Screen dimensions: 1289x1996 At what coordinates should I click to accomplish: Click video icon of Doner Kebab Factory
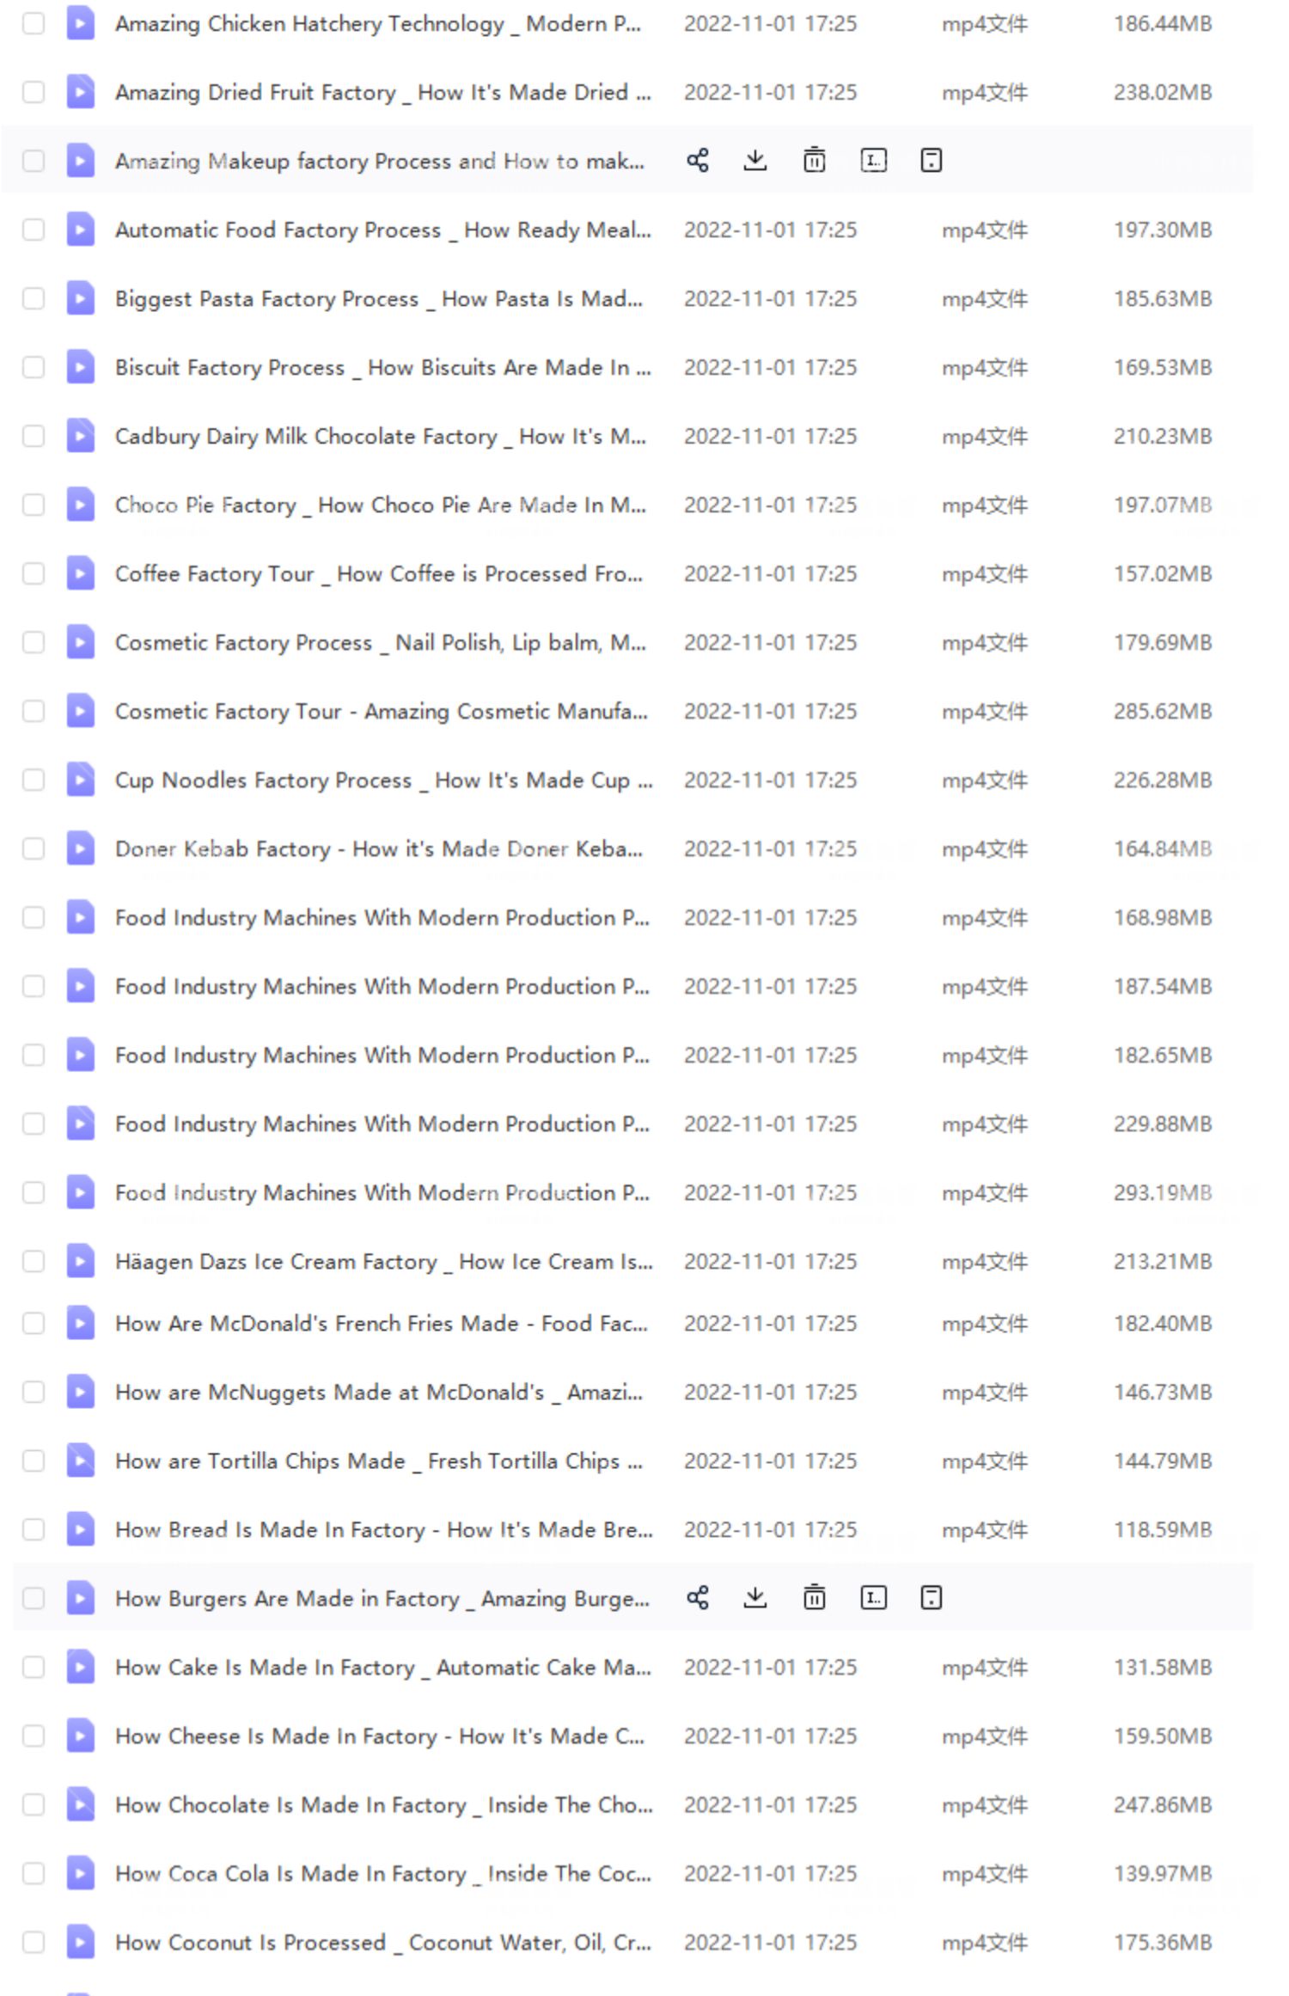pyautogui.click(x=81, y=848)
